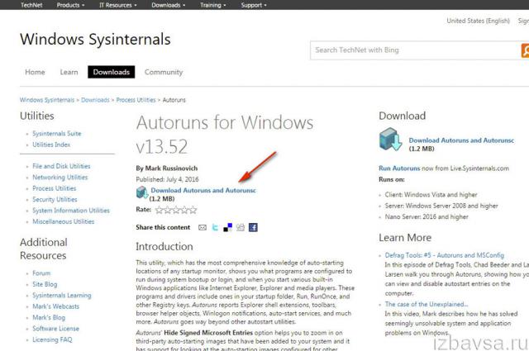Share via the email envelope icon

203,228
